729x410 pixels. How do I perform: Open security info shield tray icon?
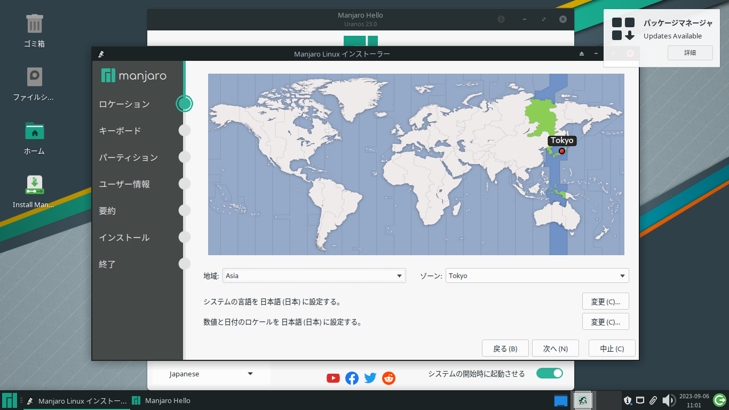pyautogui.click(x=628, y=400)
